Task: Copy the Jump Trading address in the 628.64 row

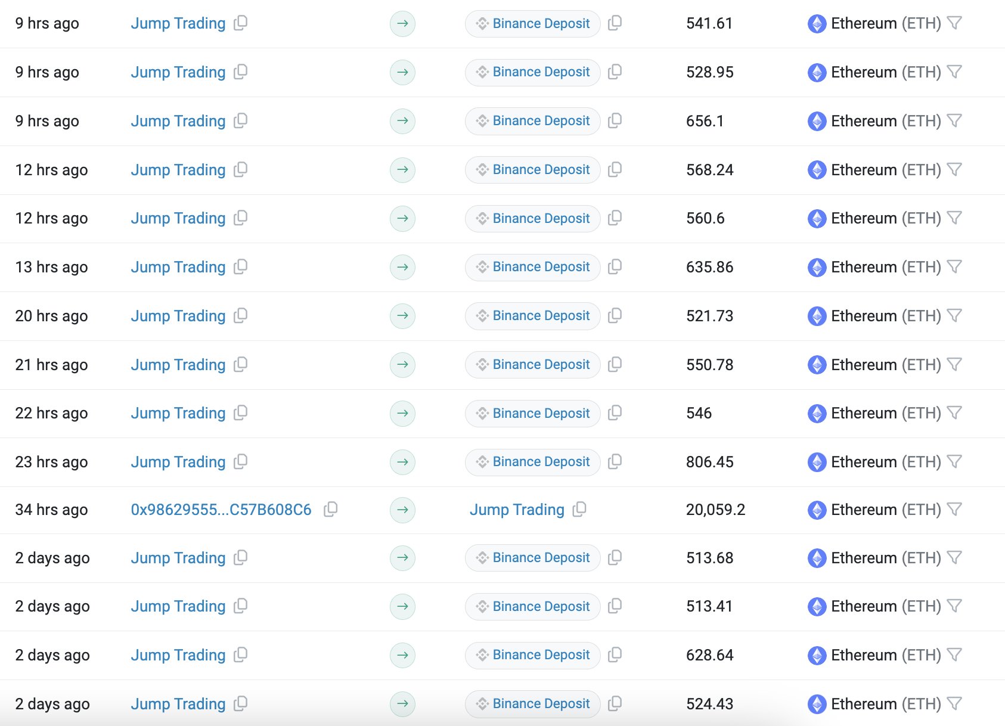Action: (241, 655)
